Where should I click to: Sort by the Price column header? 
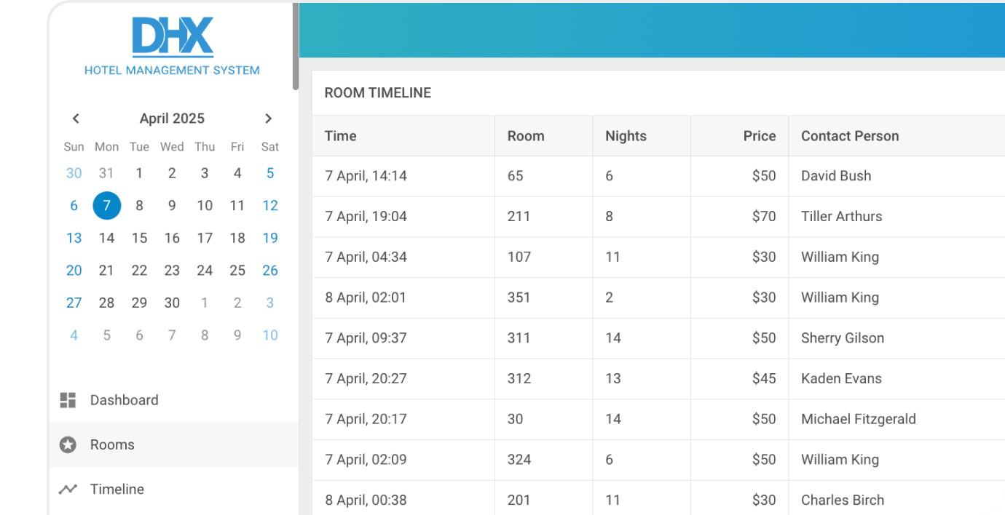(x=739, y=136)
